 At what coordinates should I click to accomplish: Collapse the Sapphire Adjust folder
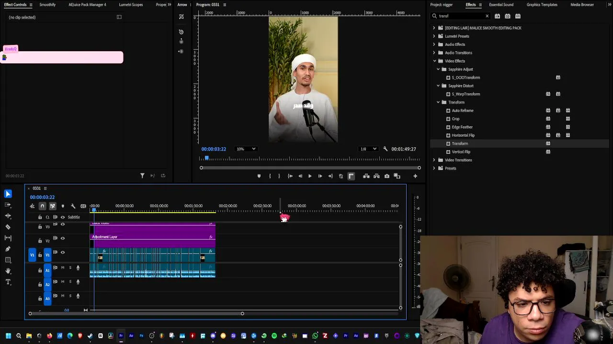438,69
